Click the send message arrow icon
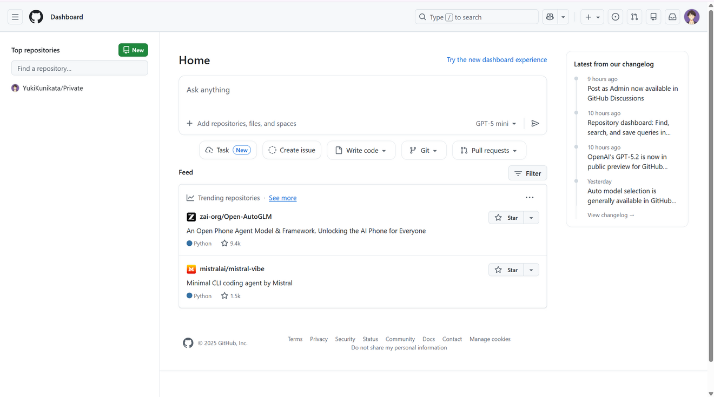Viewport: 714px width, 397px height. [x=535, y=124]
